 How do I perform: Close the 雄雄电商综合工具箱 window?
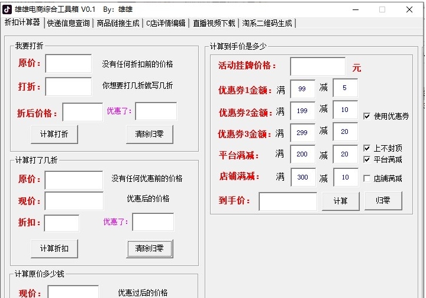pos(409,10)
